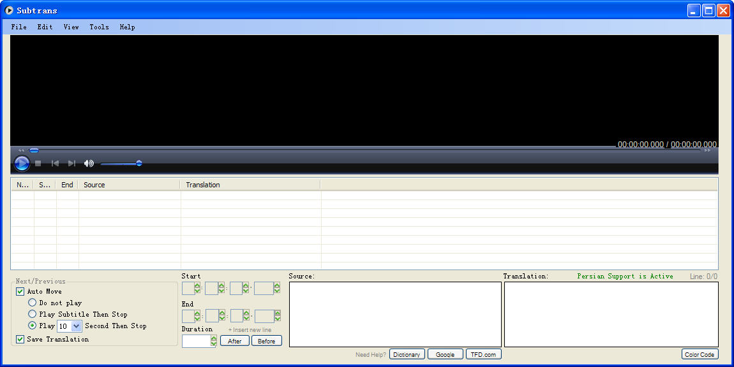
Task: Click the End column header
Action: (68, 185)
